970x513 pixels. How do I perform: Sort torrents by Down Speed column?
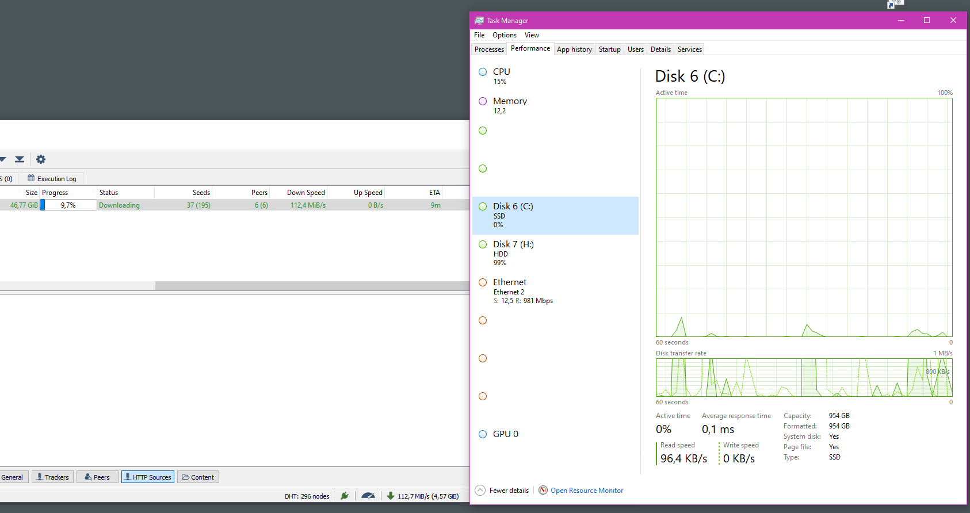click(299, 193)
